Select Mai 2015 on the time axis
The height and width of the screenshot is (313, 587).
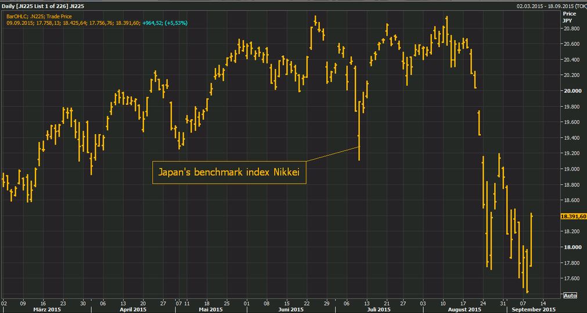click(x=211, y=310)
